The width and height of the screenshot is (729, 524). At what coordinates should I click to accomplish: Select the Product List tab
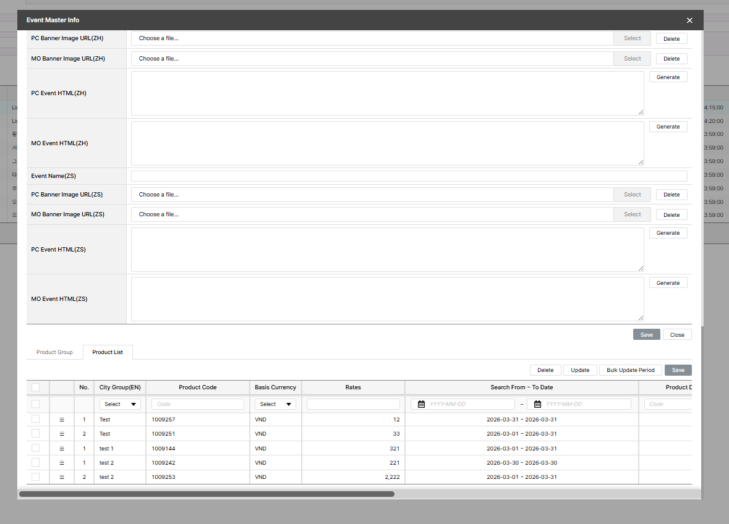tap(108, 352)
